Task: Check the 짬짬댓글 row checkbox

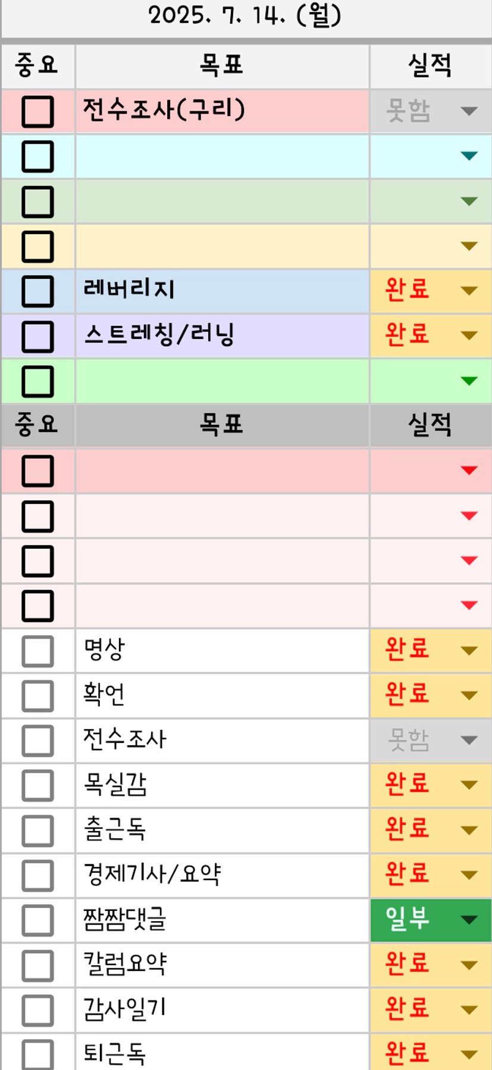Action: coord(37,920)
